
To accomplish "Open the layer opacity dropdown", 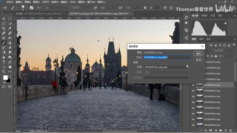I will 233,51.
